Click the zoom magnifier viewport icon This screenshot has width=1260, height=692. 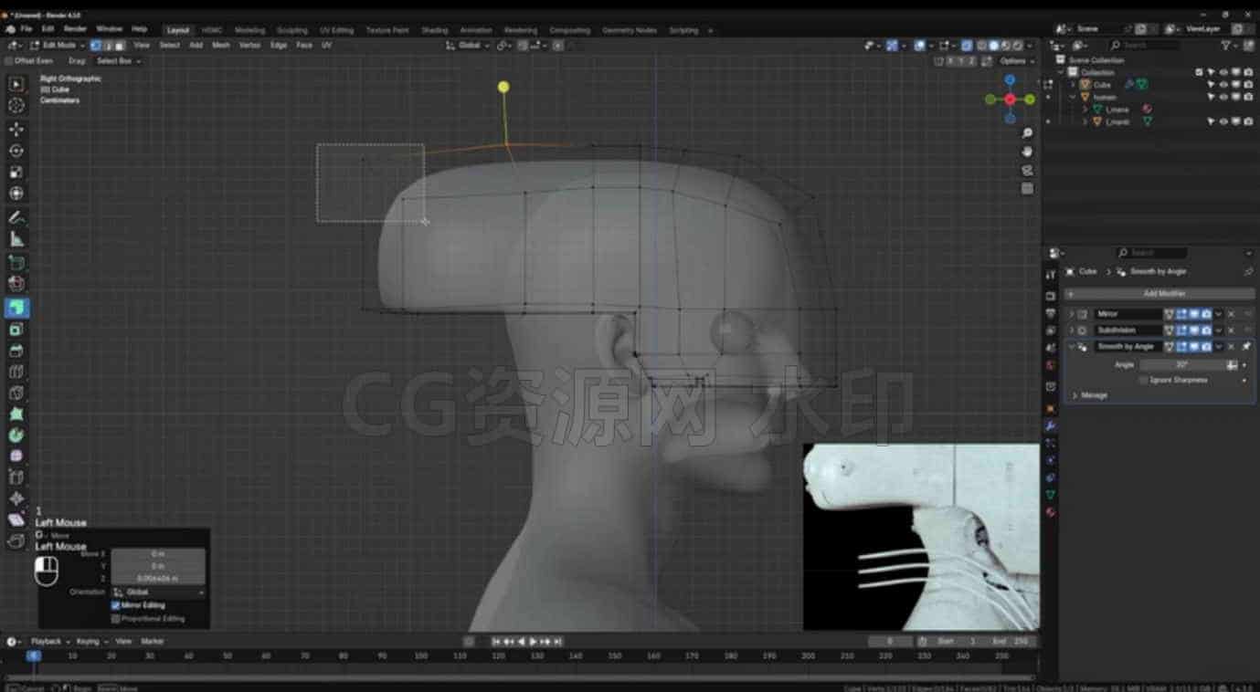pyautogui.click(x=1027, y=134)
